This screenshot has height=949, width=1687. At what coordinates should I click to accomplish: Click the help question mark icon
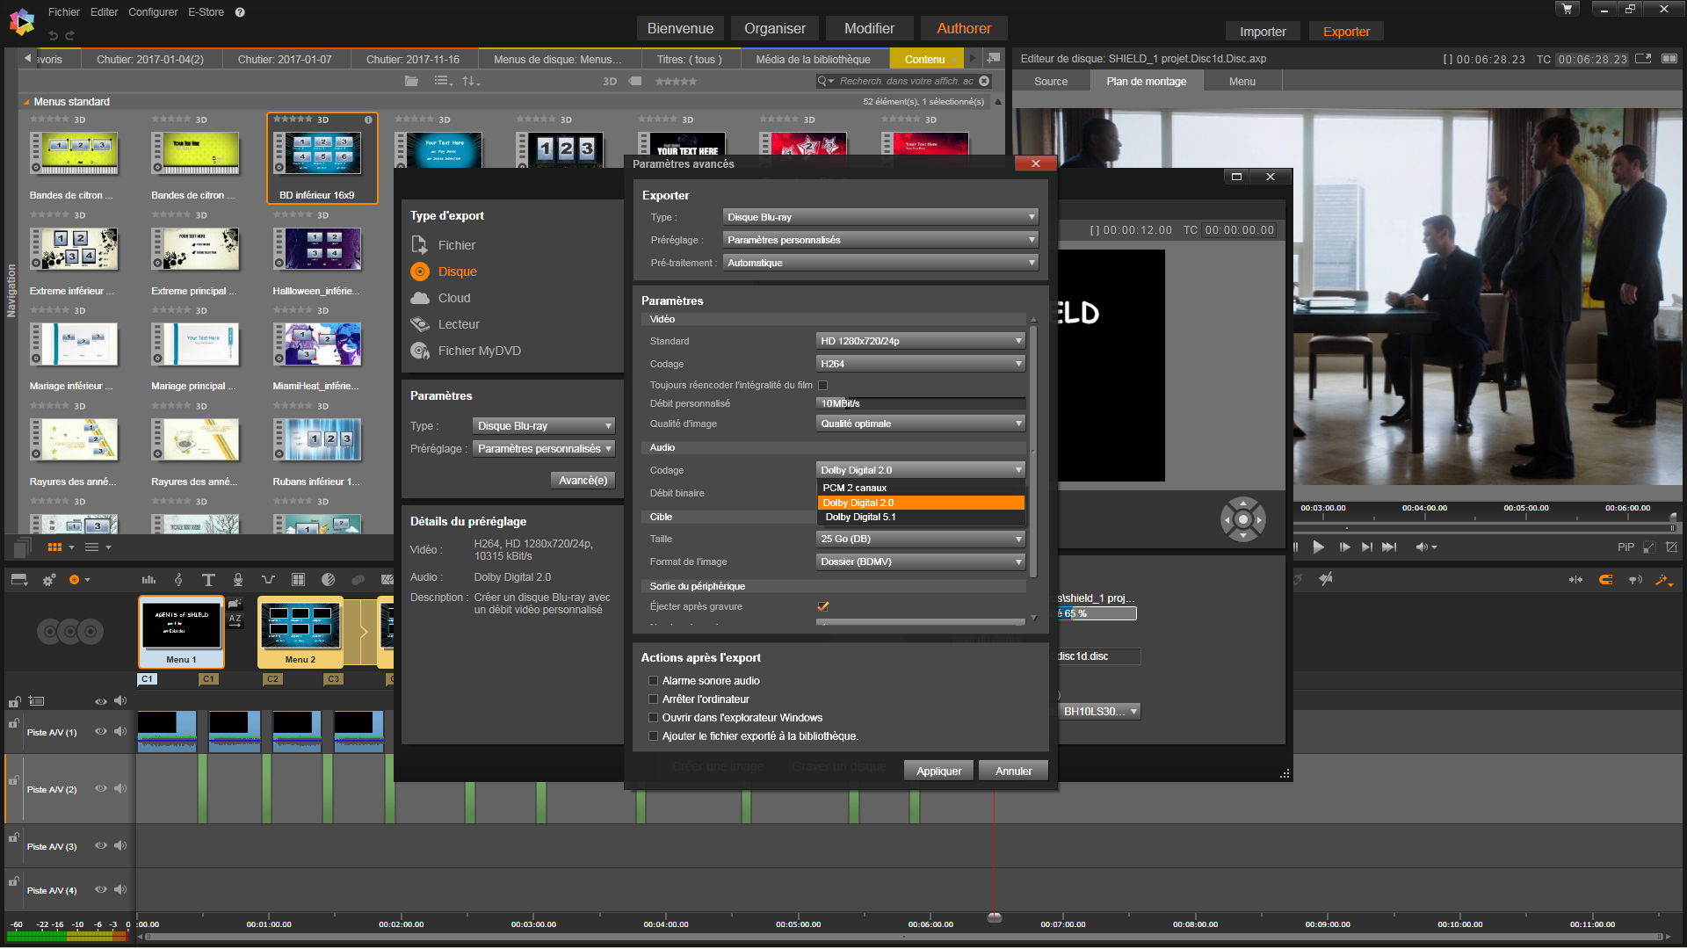point(240,12)
